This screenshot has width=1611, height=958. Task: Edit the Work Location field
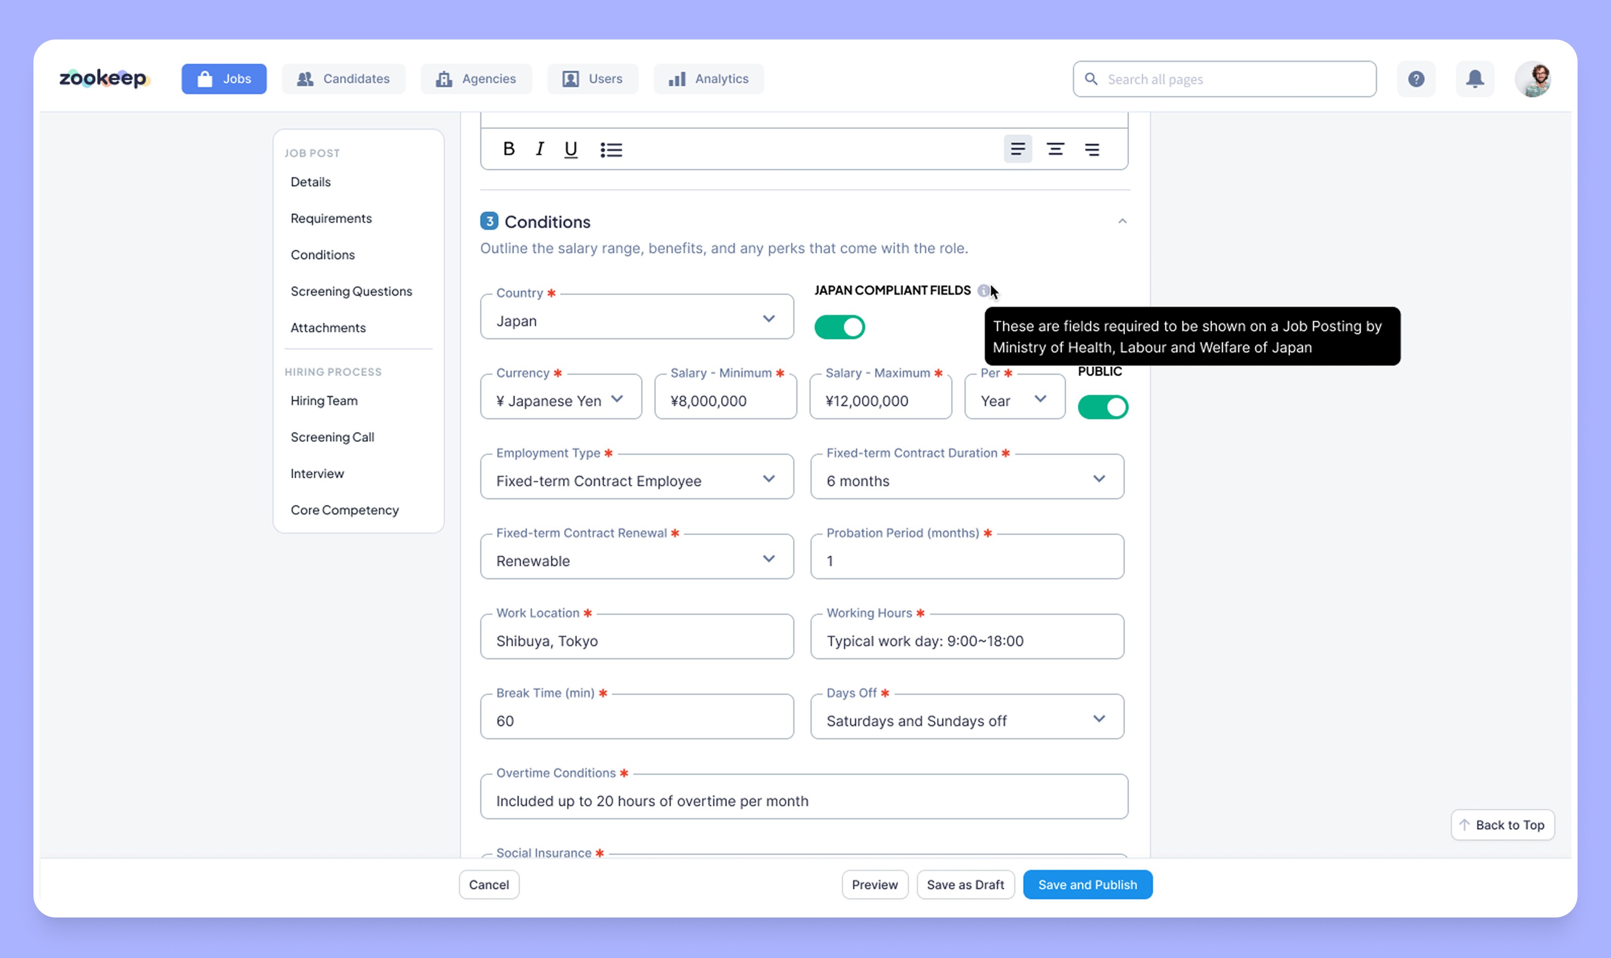tap(637, 637)
